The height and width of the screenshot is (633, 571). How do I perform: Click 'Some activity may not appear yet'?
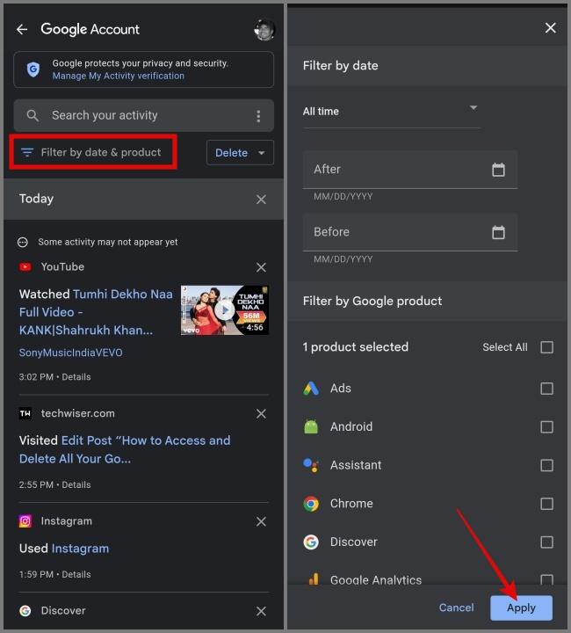pyautogui.click(x=108, y=243)
